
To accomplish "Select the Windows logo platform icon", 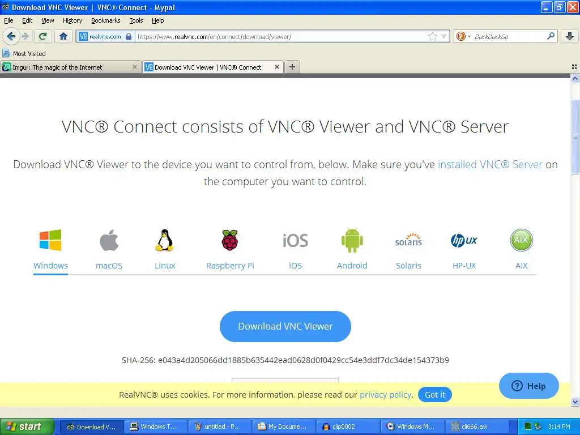I will coord(50,240).
